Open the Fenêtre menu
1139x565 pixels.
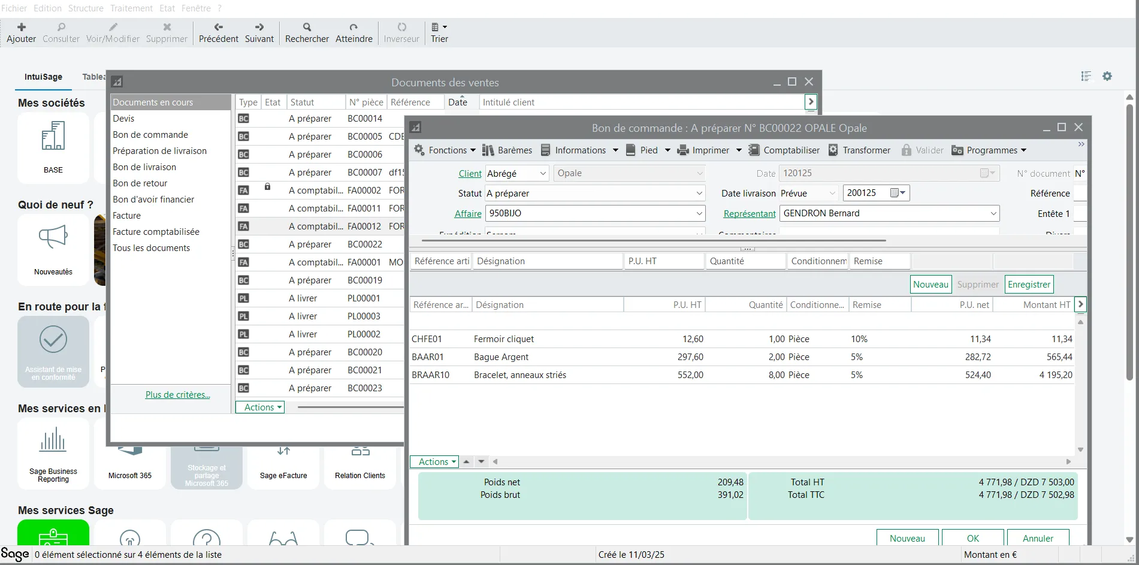(x=196, y=8)
